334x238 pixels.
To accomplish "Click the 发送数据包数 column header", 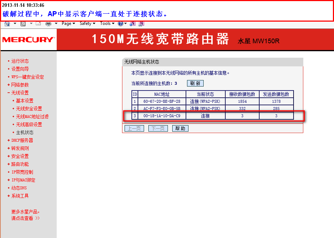I will (x=276, y=94).
